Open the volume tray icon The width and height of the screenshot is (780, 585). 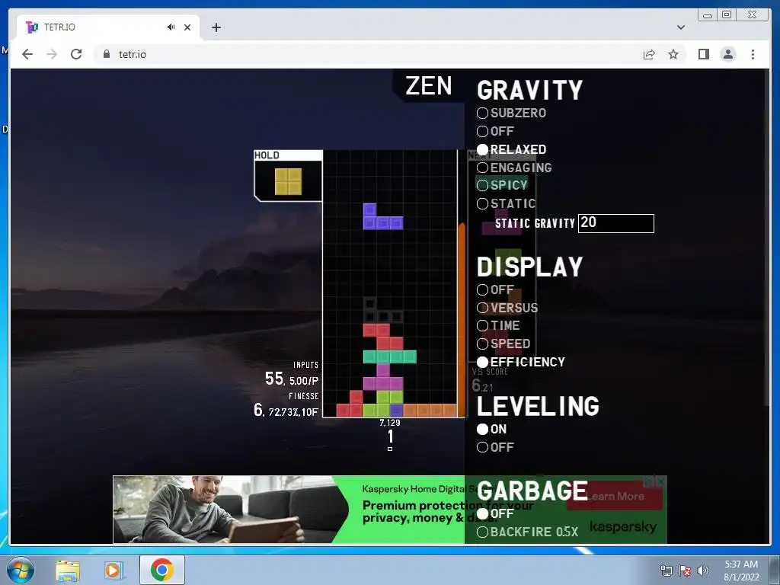point(703,571)
